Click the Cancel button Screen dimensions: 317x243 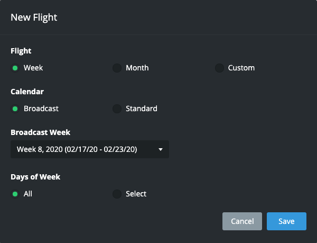point(243,221)
